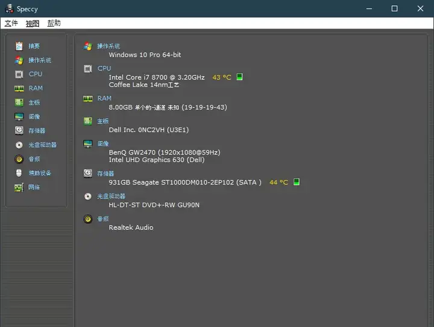This screenshot has width=434, height=327.
Task: Click HL-DT-ST DVD+-RW GU90N text
Action: click(x=154, y=205)
